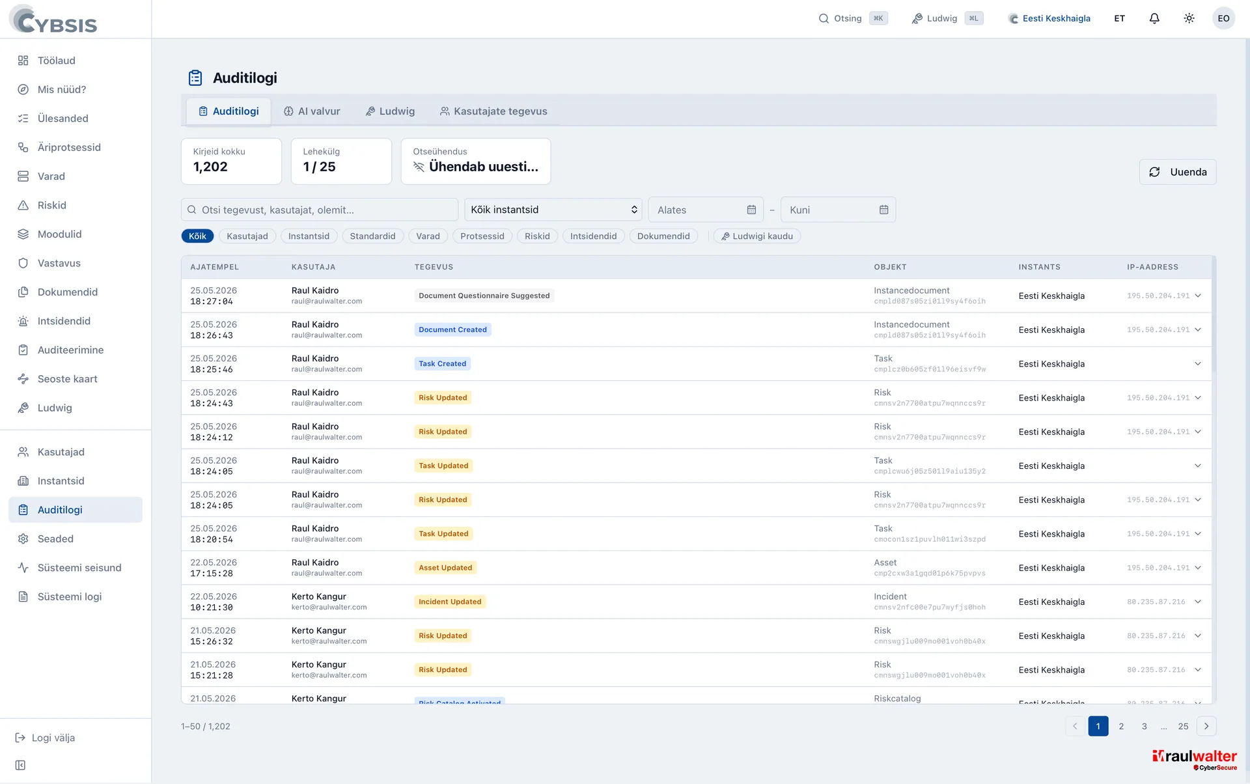Open Ülesanded checklist icon

tap(23, 119)
